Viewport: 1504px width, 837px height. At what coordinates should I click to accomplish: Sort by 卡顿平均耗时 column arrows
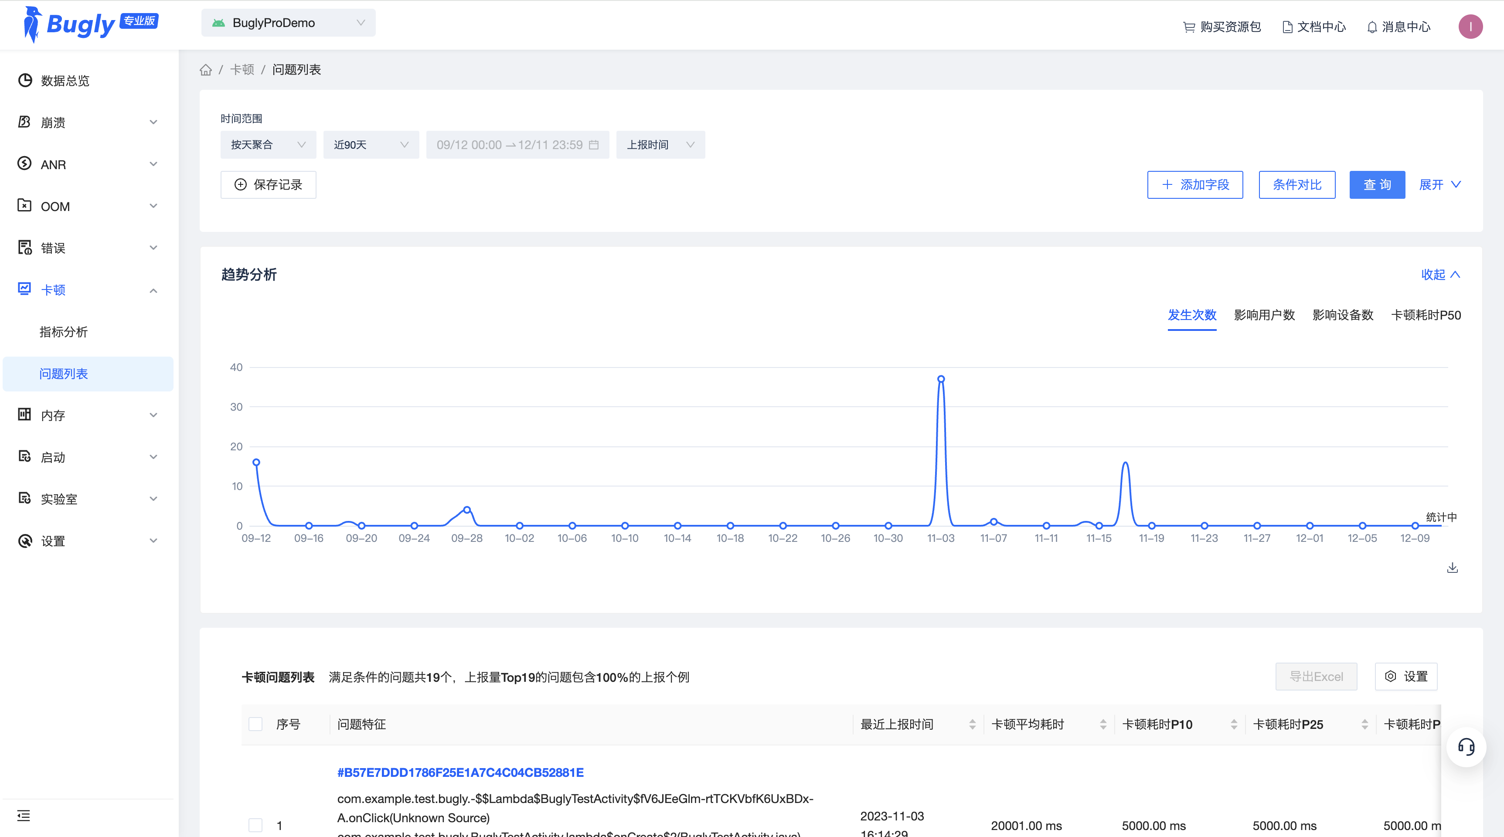[x=1103, y=725]
